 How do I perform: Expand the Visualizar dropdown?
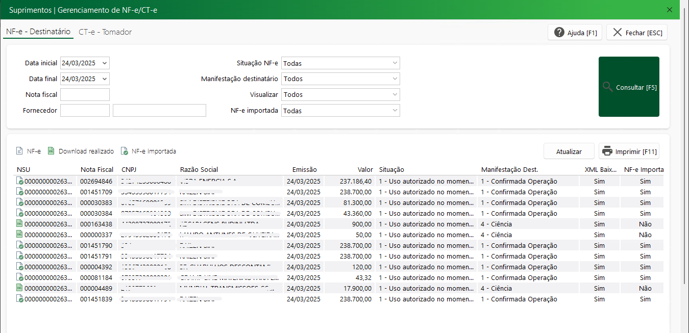pos(395,95)
